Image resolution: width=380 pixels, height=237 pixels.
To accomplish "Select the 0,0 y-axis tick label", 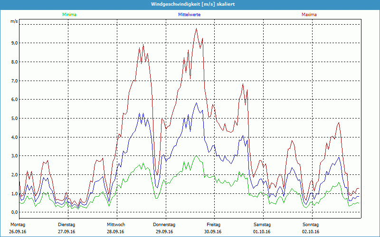I will pyautogui.click(x=14, y=212).
